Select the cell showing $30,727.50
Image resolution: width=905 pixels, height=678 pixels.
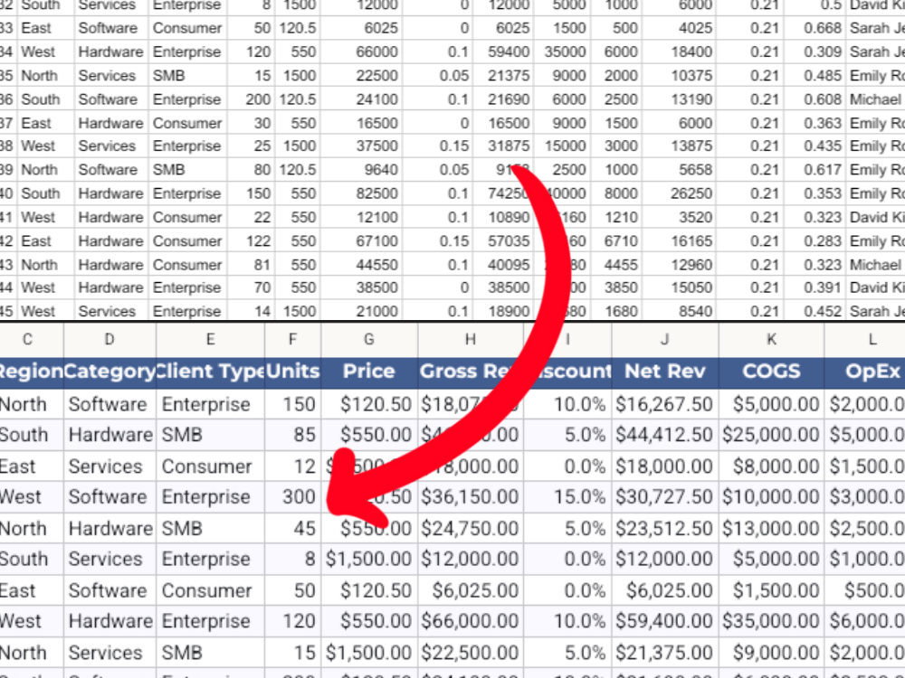pos(665,497)
